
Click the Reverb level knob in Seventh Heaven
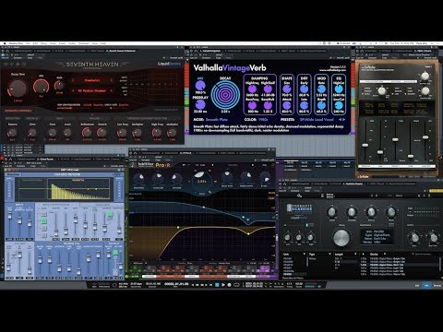pyautogui.click(x=102, y=133)
